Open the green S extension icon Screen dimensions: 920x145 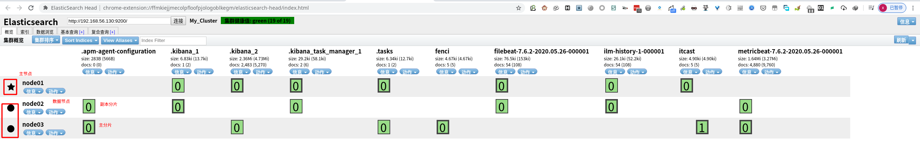(x=614, y=8)
